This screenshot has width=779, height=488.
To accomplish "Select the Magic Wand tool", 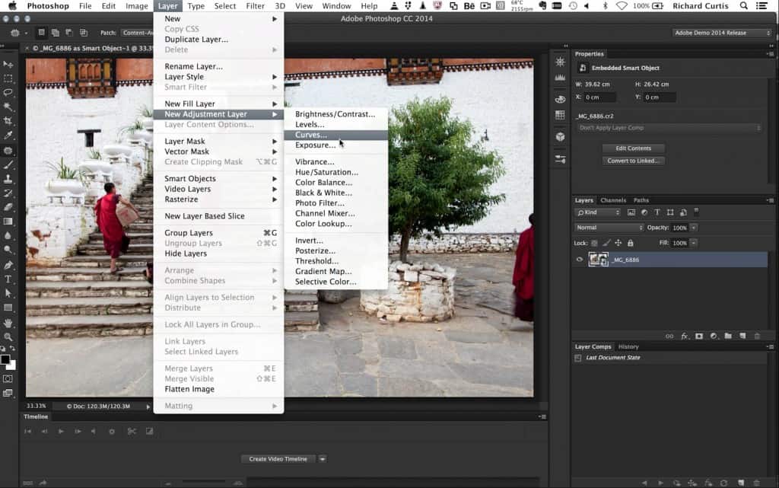I will coord(8,107).
